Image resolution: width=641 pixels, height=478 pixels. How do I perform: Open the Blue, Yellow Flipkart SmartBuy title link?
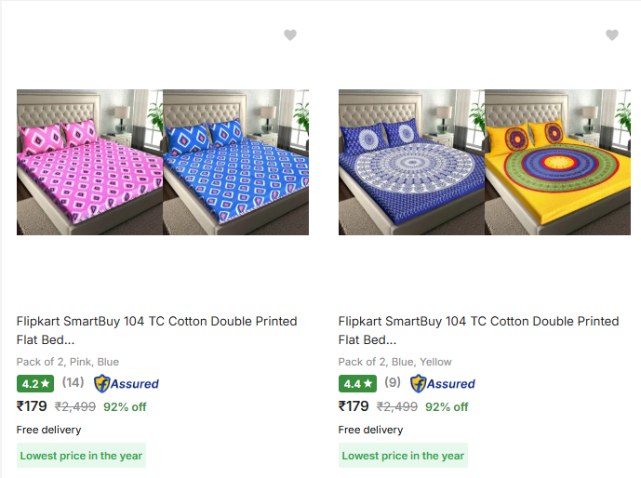[x=478, y=330]
